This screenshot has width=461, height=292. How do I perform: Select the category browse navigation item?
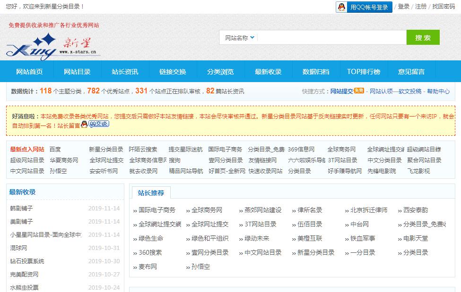coord(220,72)
